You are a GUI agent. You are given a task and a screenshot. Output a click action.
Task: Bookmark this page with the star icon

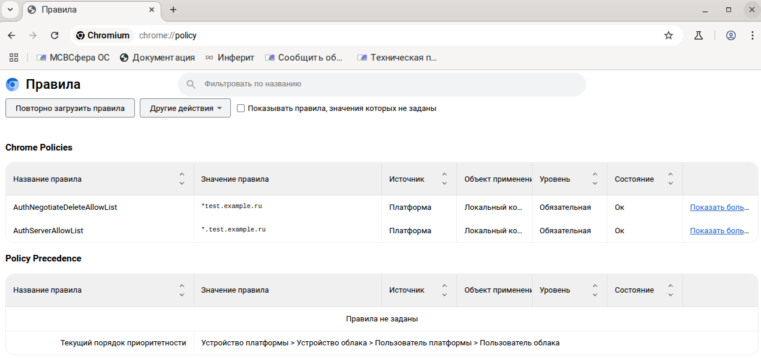tap(669, 35)
